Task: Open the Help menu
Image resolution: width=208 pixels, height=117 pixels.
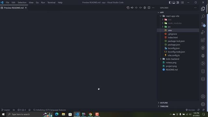Action: [x=60, y=3]
